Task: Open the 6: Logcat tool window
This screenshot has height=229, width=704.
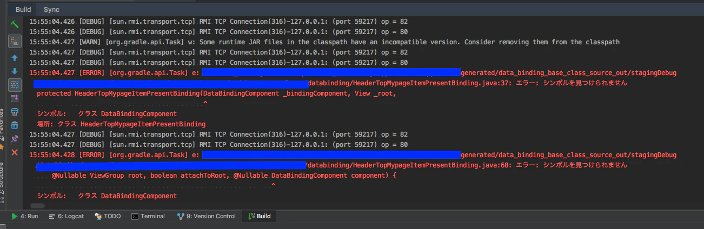Action: [x=66, y=216]
